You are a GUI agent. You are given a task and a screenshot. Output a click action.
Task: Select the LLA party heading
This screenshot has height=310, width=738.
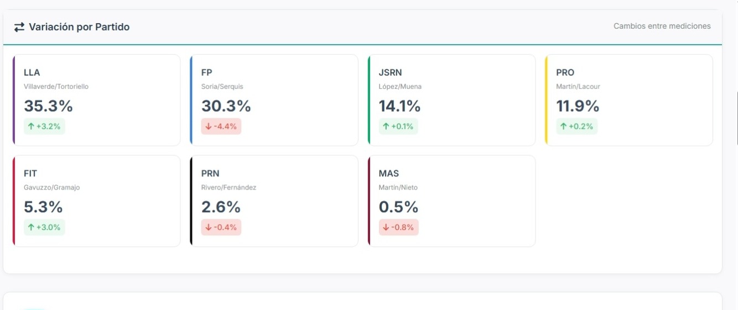[32, 72]
